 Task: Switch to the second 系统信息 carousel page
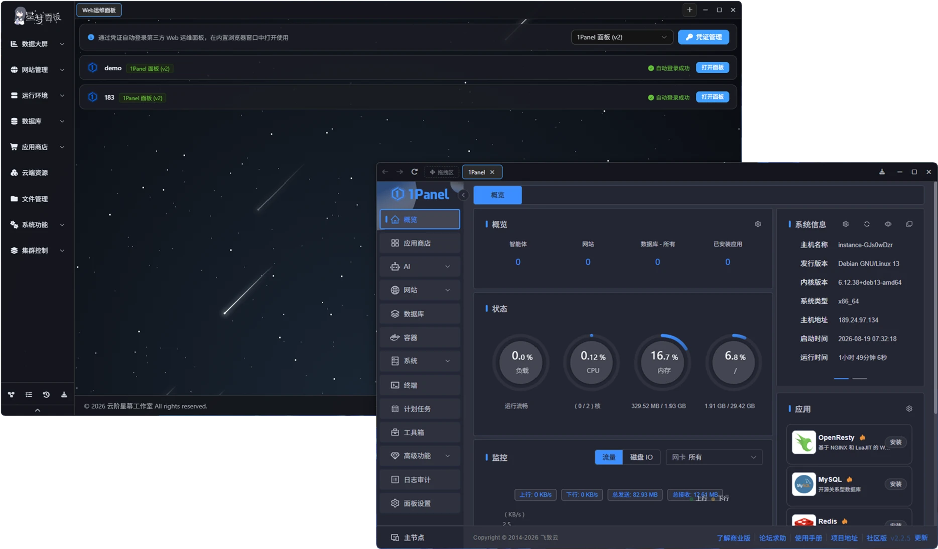tap(860, 378)
